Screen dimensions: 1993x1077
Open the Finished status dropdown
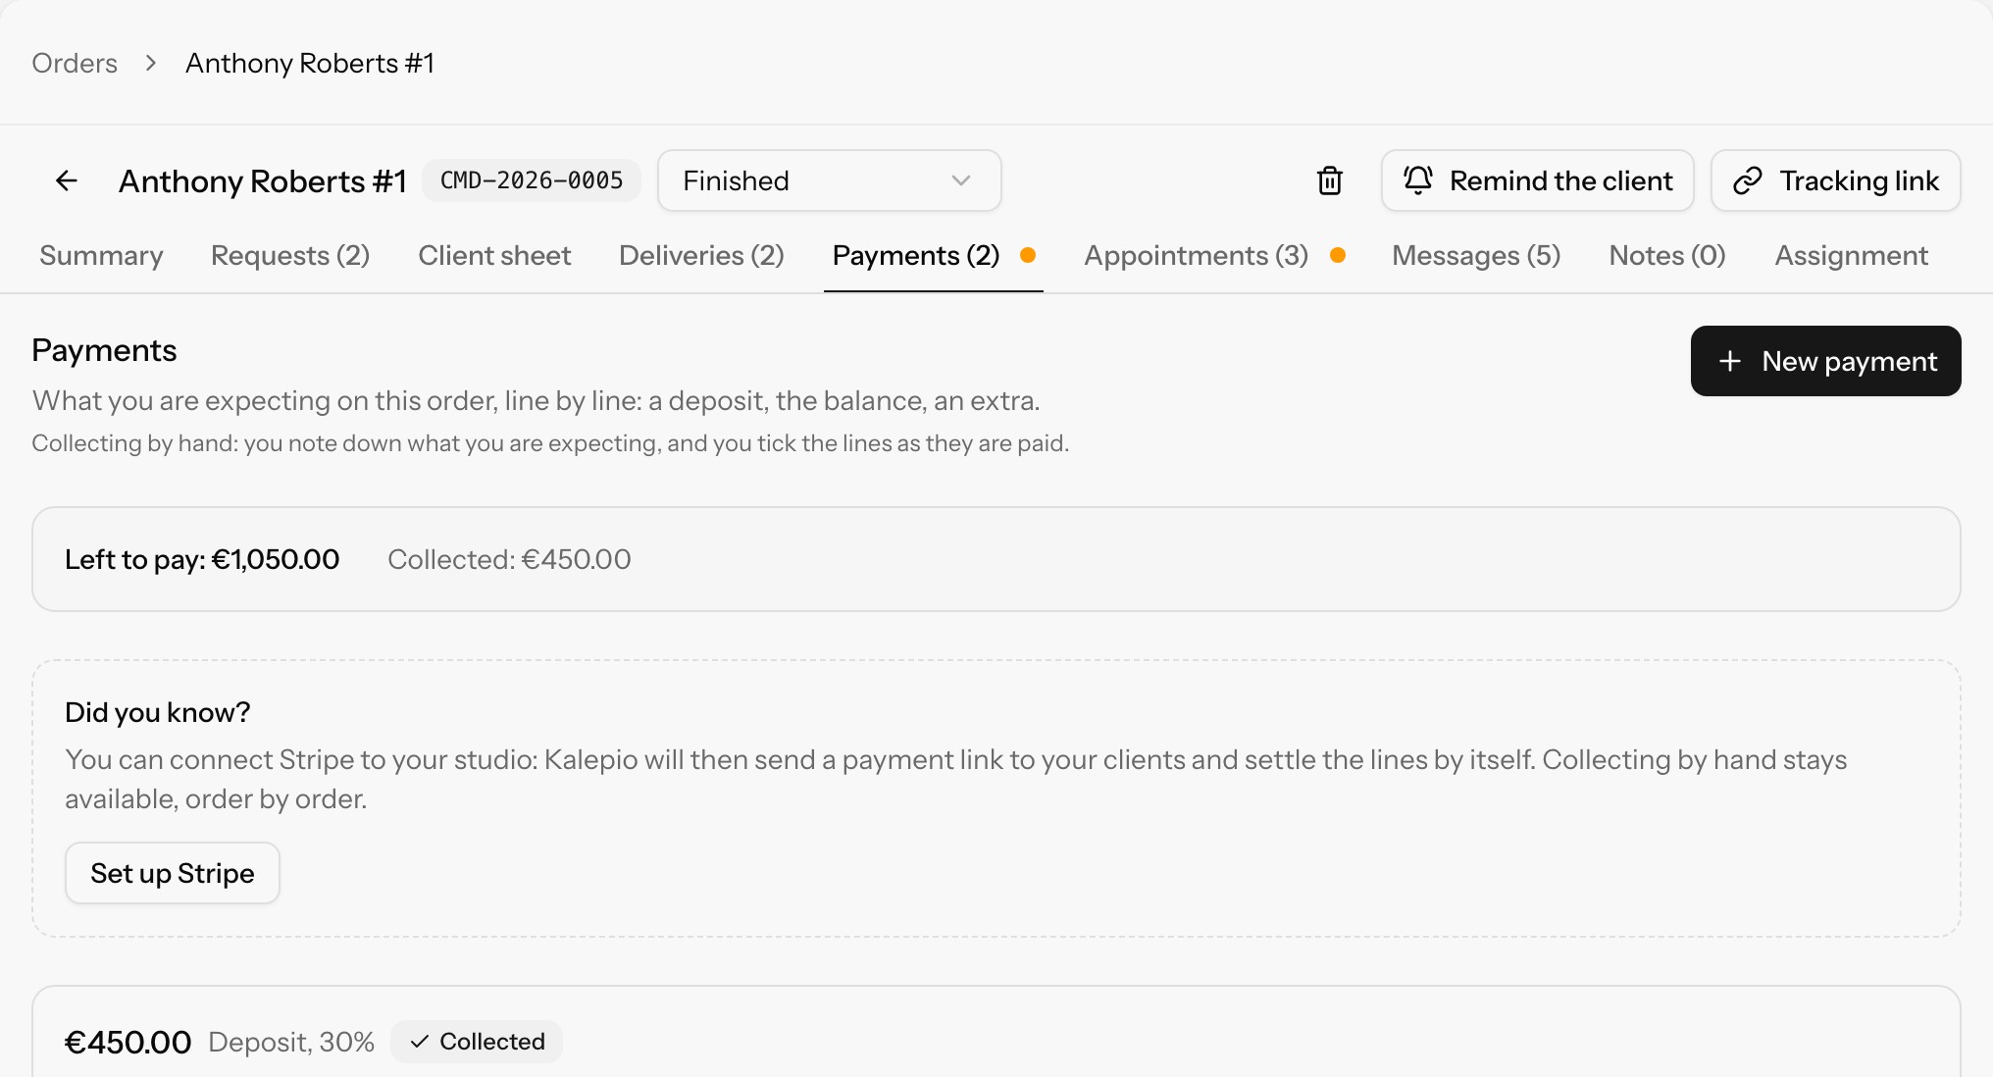830,180
